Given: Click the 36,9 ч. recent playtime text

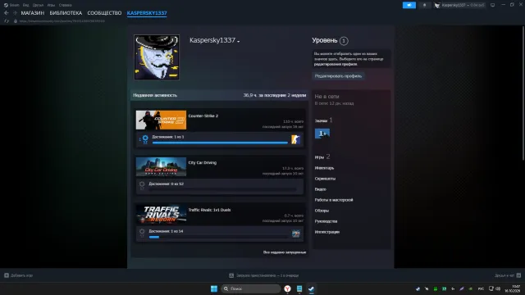Looking at the screenshot, I should tap(275, 95).
